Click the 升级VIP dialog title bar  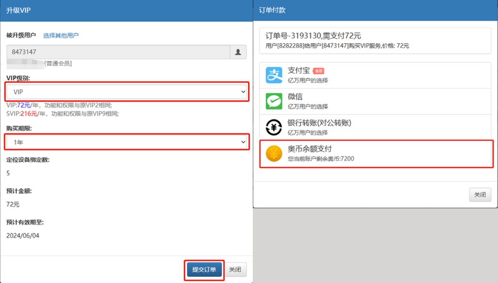click(126, 11)
